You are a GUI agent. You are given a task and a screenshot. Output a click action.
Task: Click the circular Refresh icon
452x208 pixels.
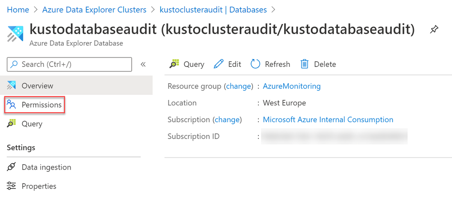255,64
